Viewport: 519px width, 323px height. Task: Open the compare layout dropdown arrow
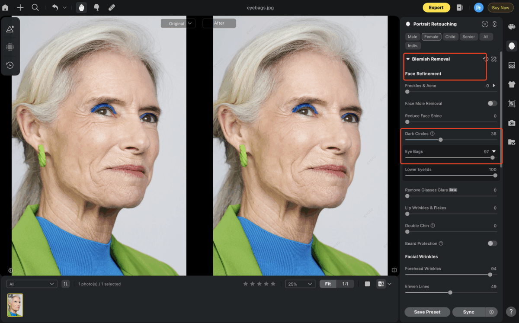(389, 284)
